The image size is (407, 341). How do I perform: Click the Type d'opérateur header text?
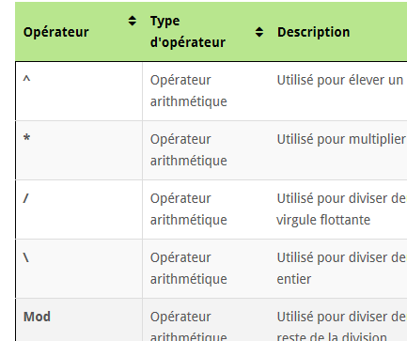pyautogui.click(x=188, y=32)
